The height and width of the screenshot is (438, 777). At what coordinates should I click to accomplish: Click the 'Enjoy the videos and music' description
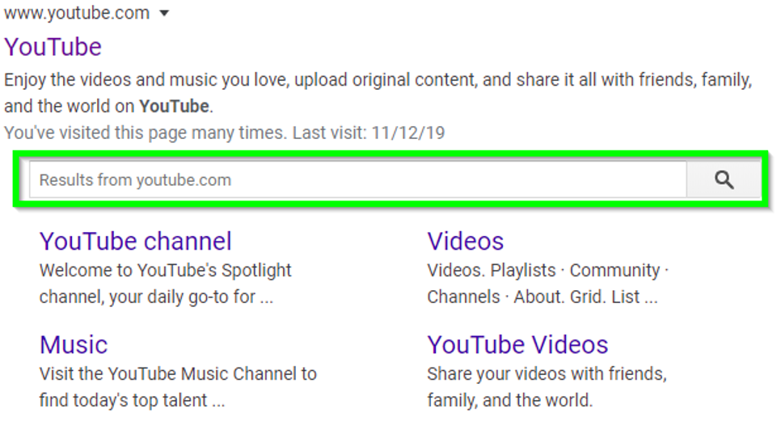(378, 93)
